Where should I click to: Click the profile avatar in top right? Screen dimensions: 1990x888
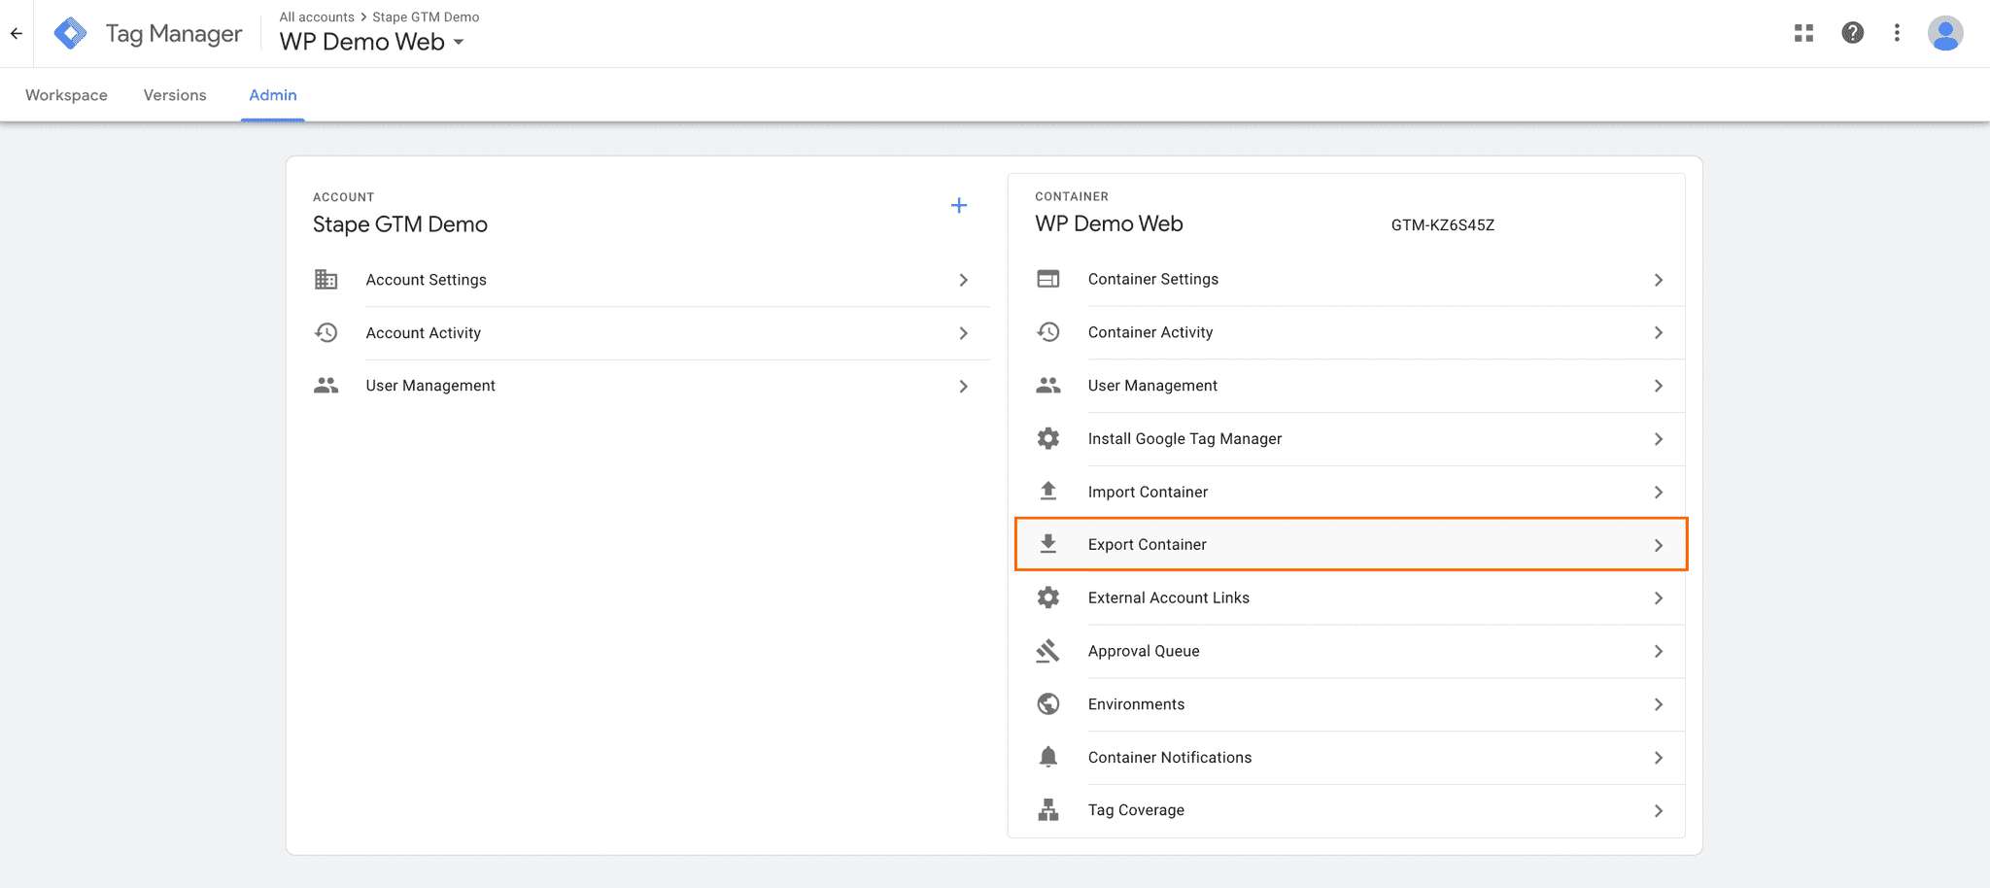1944,32
